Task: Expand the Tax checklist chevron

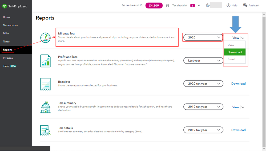Action: click(199, 6)
